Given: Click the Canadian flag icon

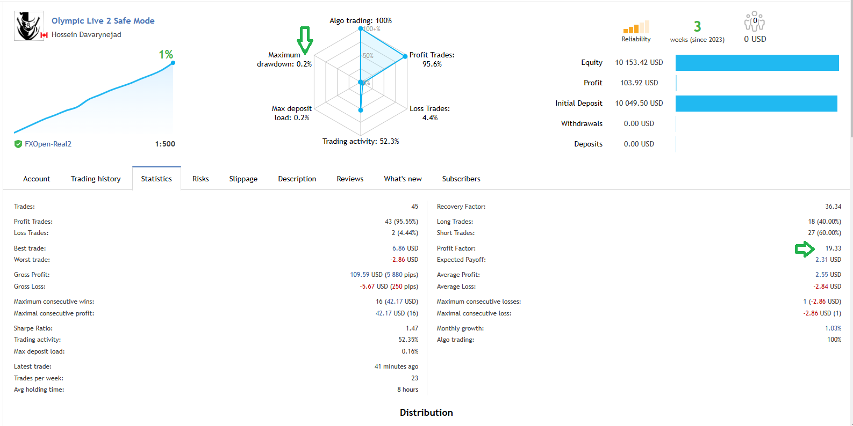Looking at the screenshot, I should pos(44,35).
